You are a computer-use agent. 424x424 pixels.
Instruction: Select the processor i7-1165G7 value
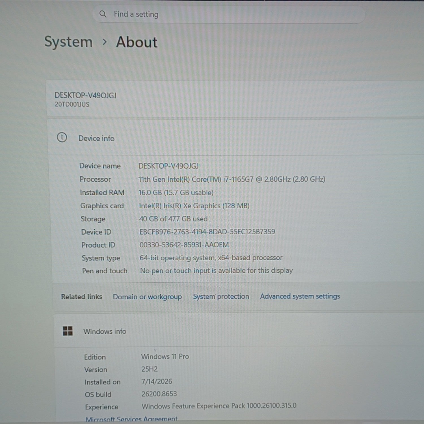(x=232, y=179)
